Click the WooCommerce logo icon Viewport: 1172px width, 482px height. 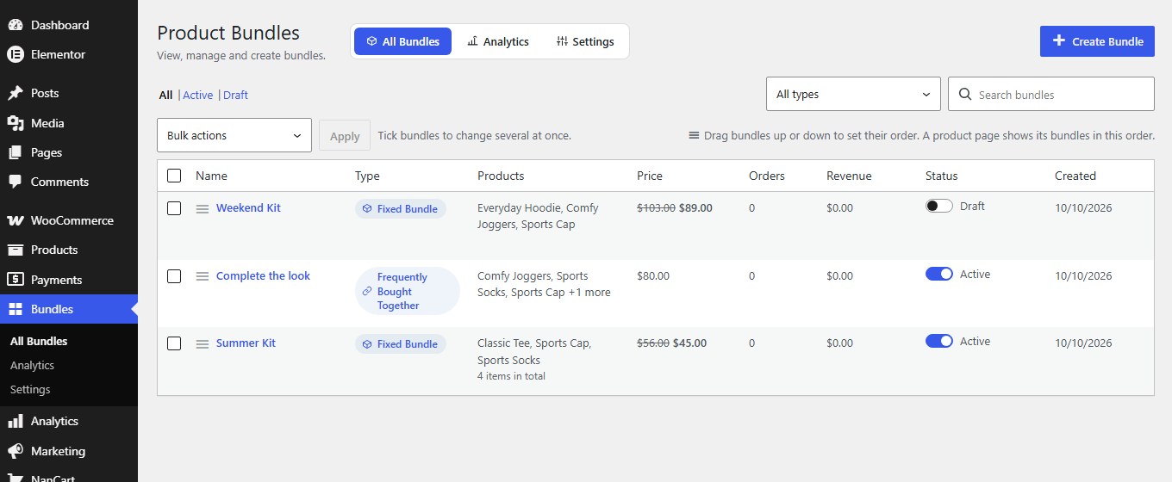tap(16, 220)
